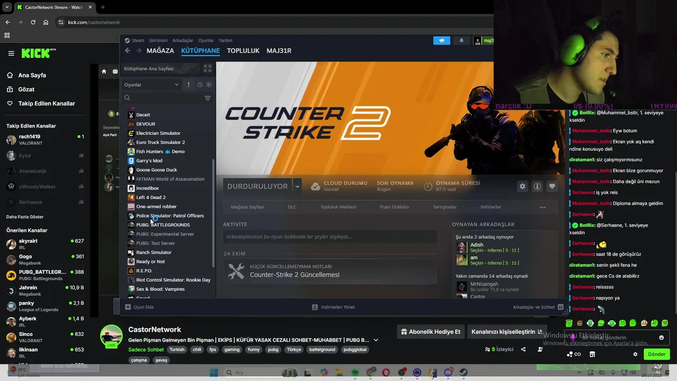Open the three-dots more links menu
Screen dimensions: 677x381
tap(543, 207)
